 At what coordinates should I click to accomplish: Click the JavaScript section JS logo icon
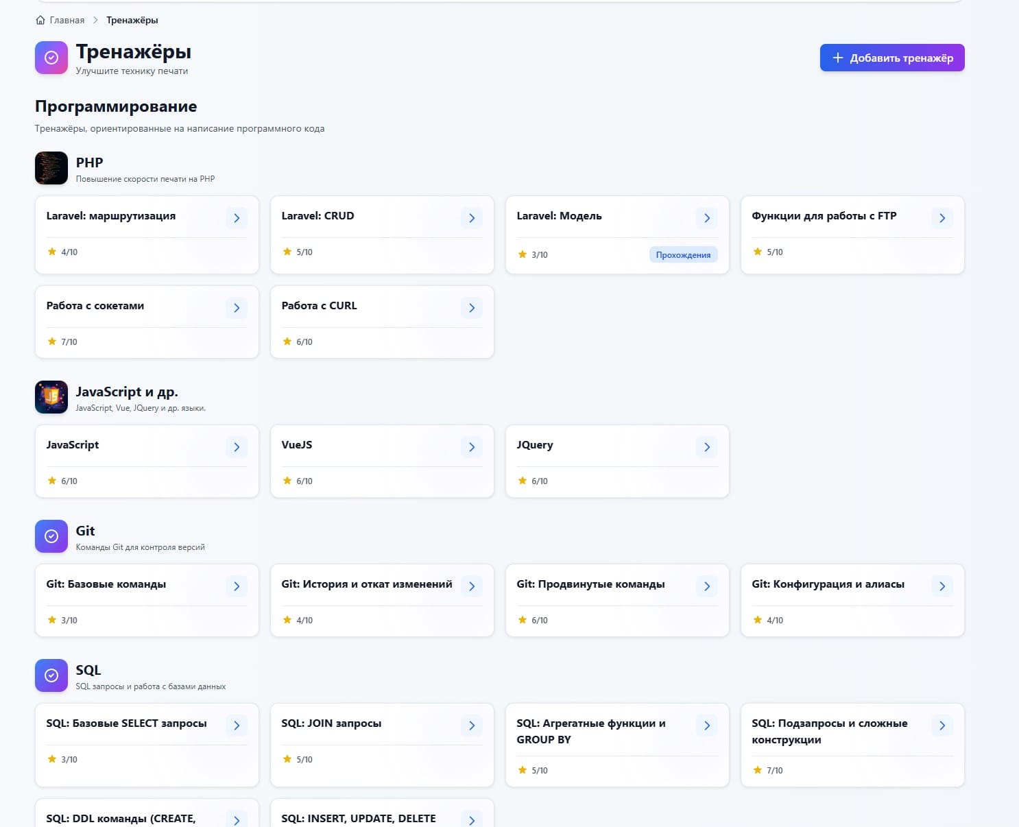[x=51, y=397]
